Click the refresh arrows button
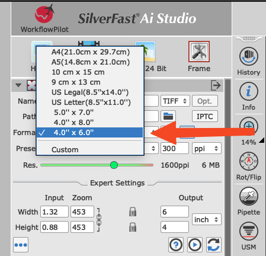The width and height of the screenshot is (266, 256). [x=214, y=245]
